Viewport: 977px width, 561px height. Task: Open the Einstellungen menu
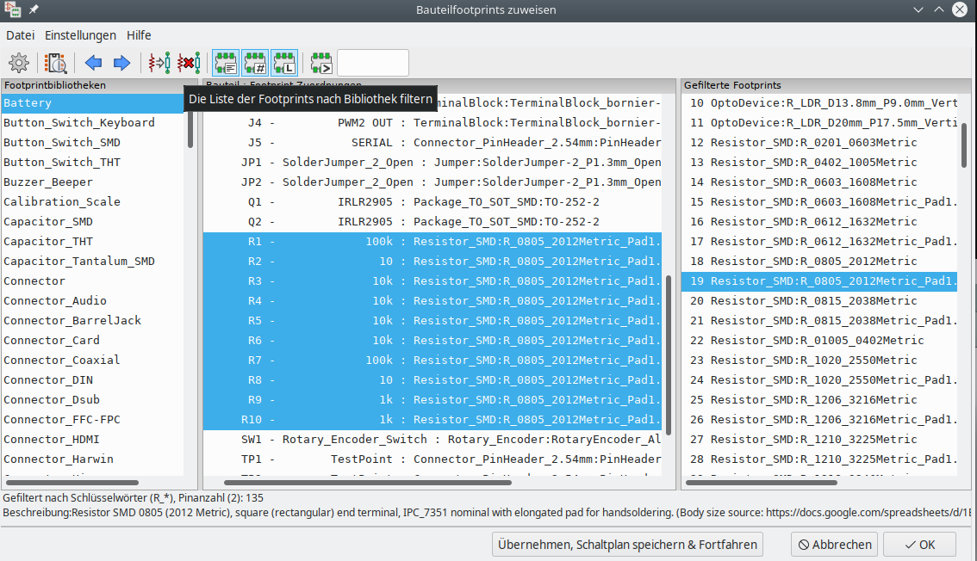tap(80, 35)
